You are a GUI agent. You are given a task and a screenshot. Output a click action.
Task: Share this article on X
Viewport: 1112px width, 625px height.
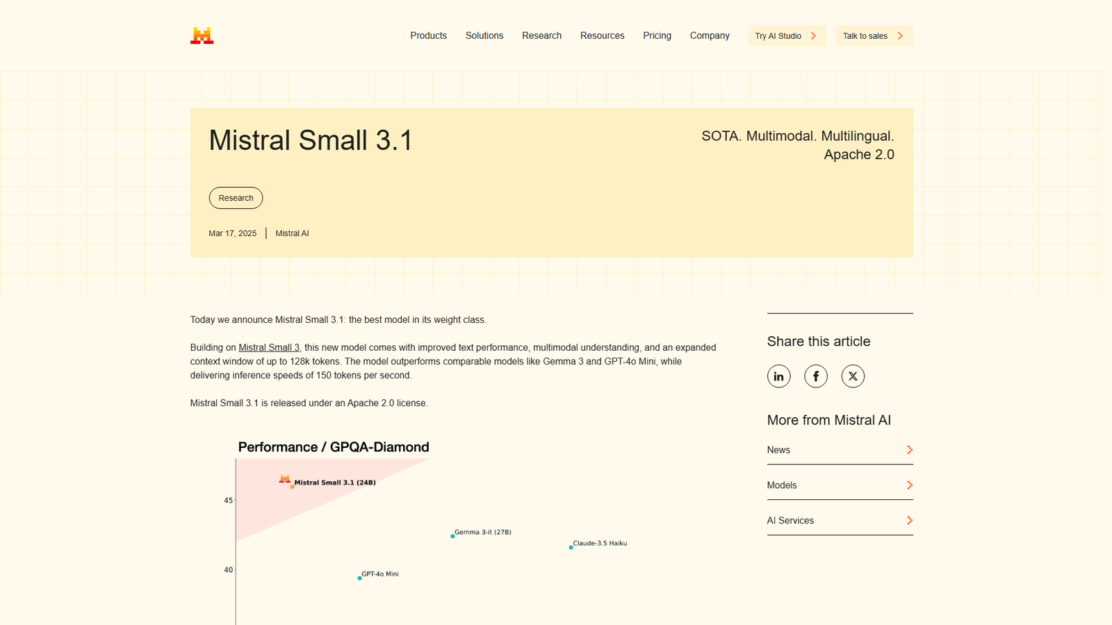[853, 376]
